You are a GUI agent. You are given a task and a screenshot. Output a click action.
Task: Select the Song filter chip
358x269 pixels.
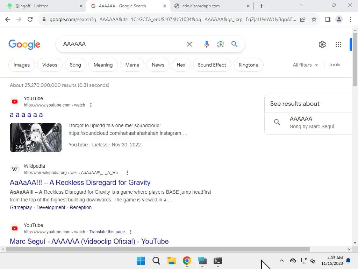[x=76, y=65]
